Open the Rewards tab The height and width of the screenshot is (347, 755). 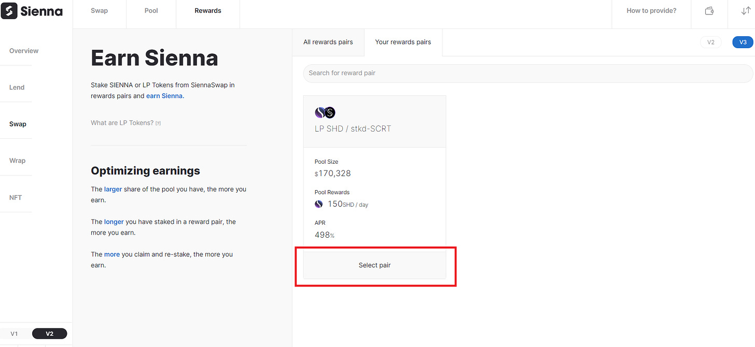[x=208, y=11]
